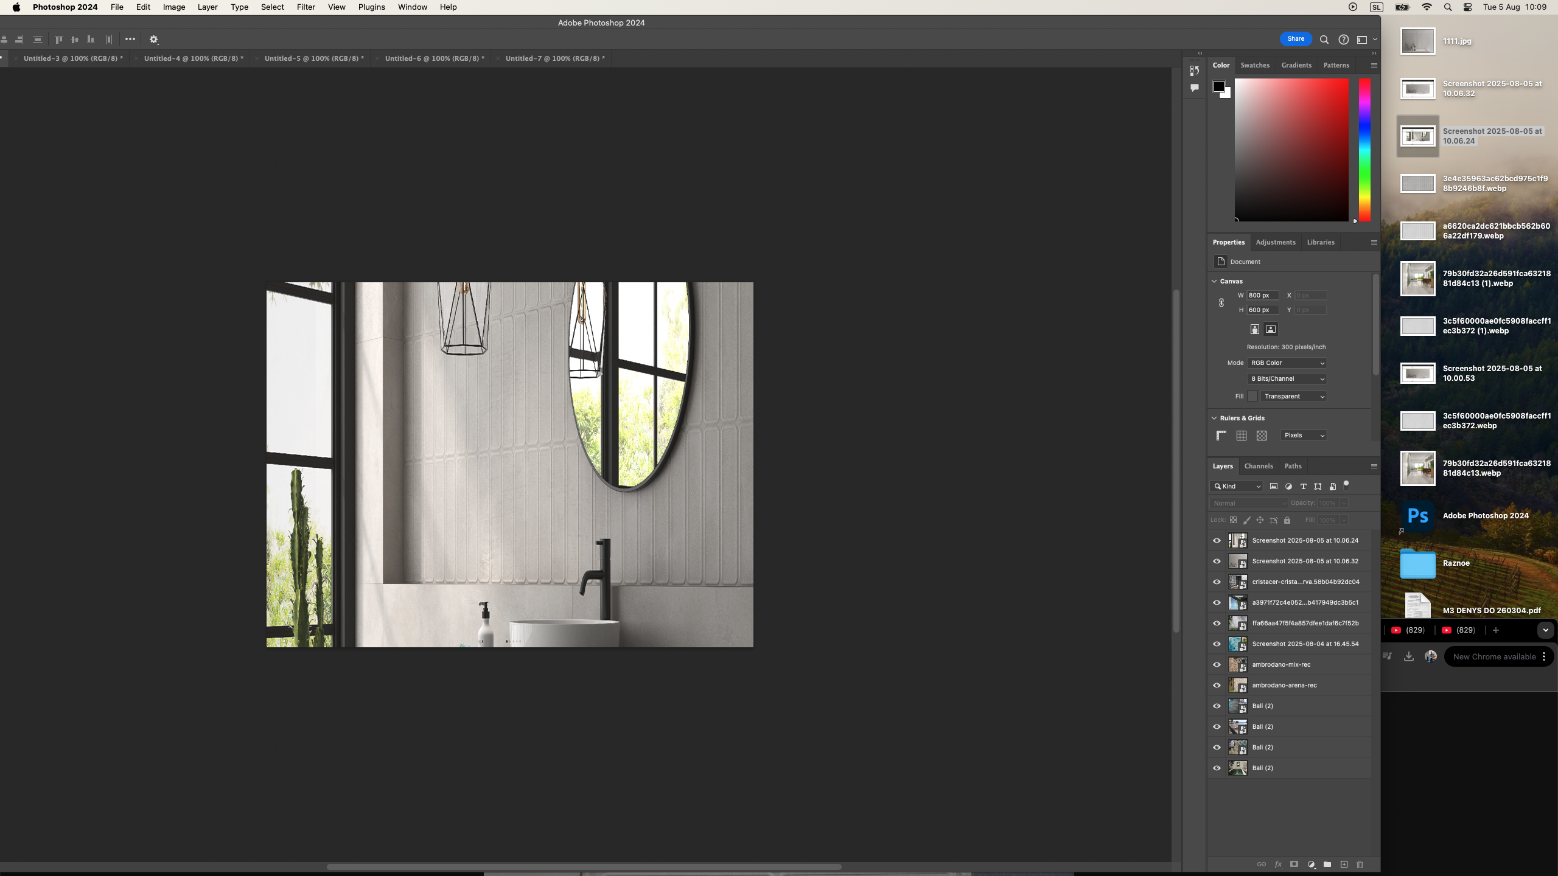1558x876 pixels.
Task: Open new adjustment layer icon menu
Action: pyautogui.click(x=1311, y=864)
